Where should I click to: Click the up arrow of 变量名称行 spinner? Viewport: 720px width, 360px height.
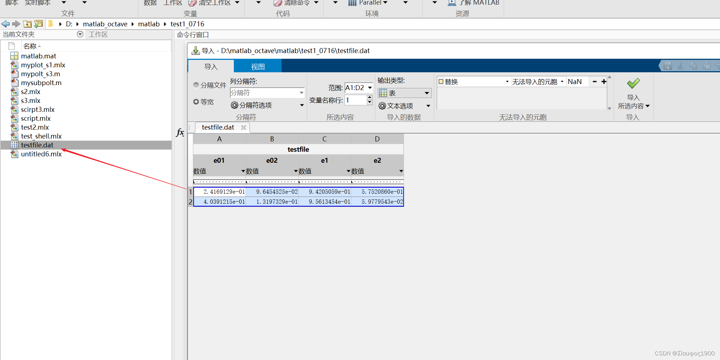pos(369,98)
